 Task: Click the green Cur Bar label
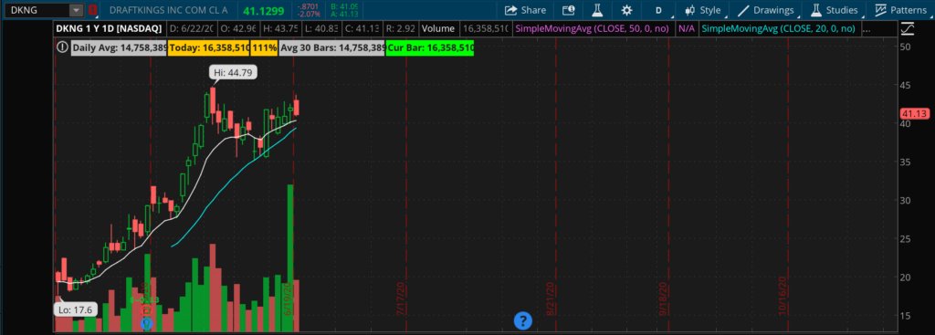click(x=430, y=47)
